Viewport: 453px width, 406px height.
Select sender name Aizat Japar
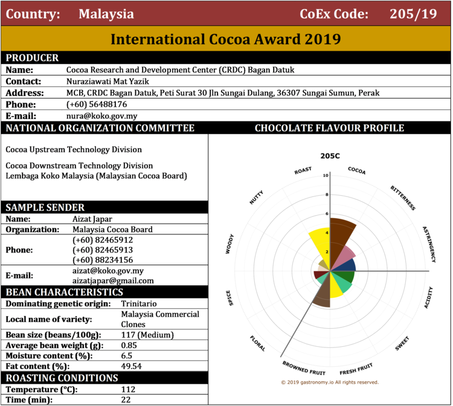click(x=92, y=219)
